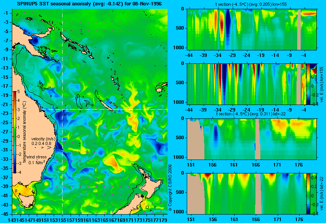Image resolution: width=326 pixels, height=223 pixels.
Task: Click the temperature section plot for lat=-22
Action: (252, 139)
